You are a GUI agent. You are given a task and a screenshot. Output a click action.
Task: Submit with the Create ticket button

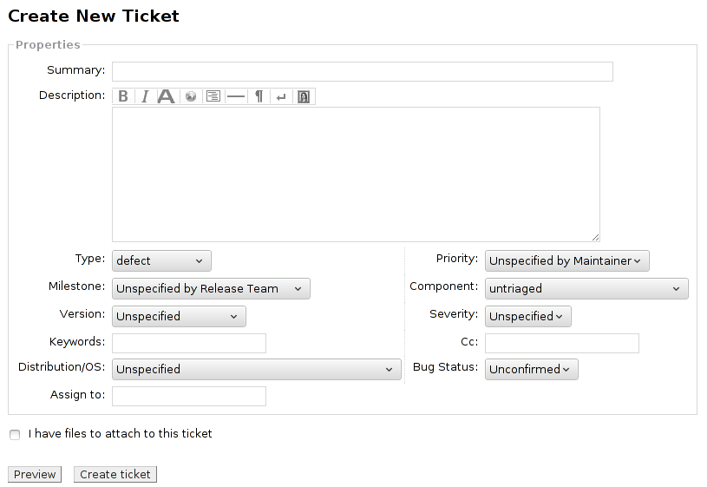(115, 475)
